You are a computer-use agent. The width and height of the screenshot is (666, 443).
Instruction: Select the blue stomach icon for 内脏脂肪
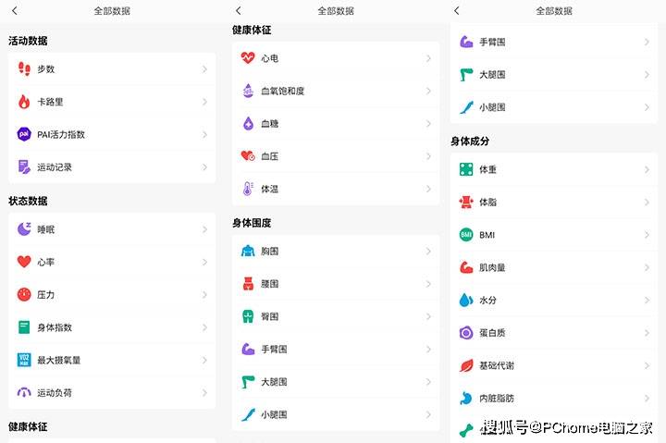coord(466,398)
